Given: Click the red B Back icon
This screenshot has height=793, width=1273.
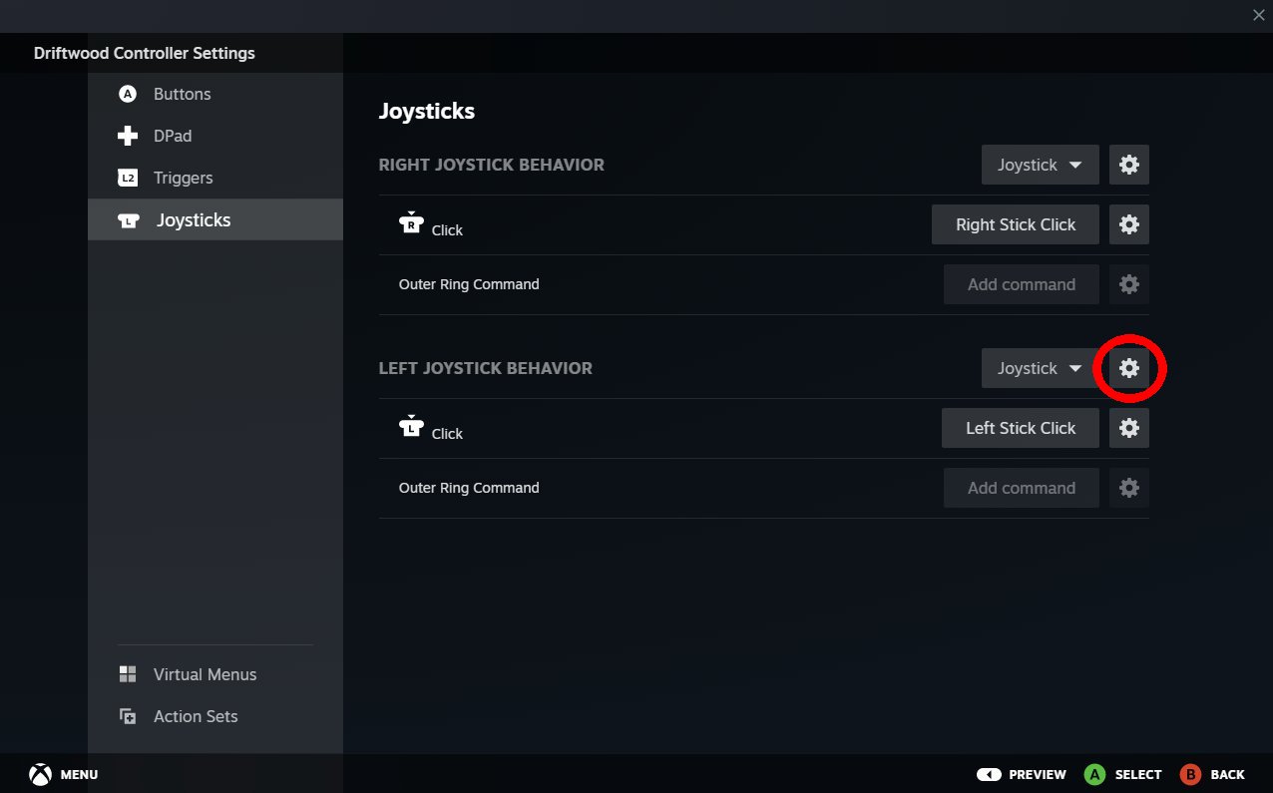Looking at the screenshot, I should coord(1190,774).
